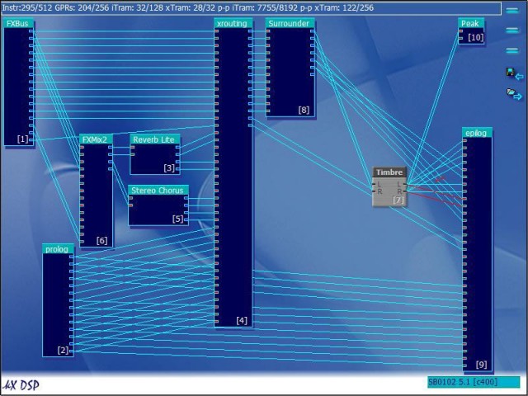The width and height of the screenshot is (528, 396).
Task: Click the [2] label in prolog
Action: click(63, 350)
